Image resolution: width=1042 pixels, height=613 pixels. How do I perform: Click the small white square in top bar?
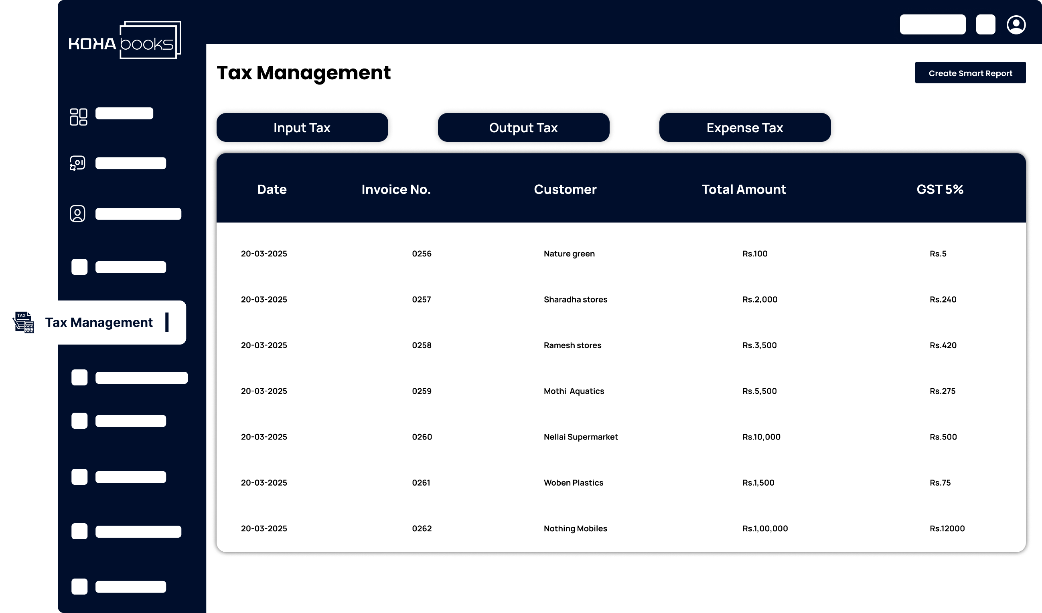pyautogui.click(x=985, y=24)
